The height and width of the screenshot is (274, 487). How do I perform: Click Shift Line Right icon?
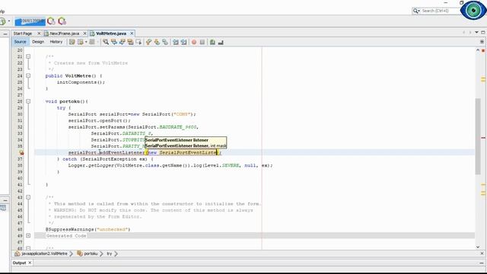[184, 42]
